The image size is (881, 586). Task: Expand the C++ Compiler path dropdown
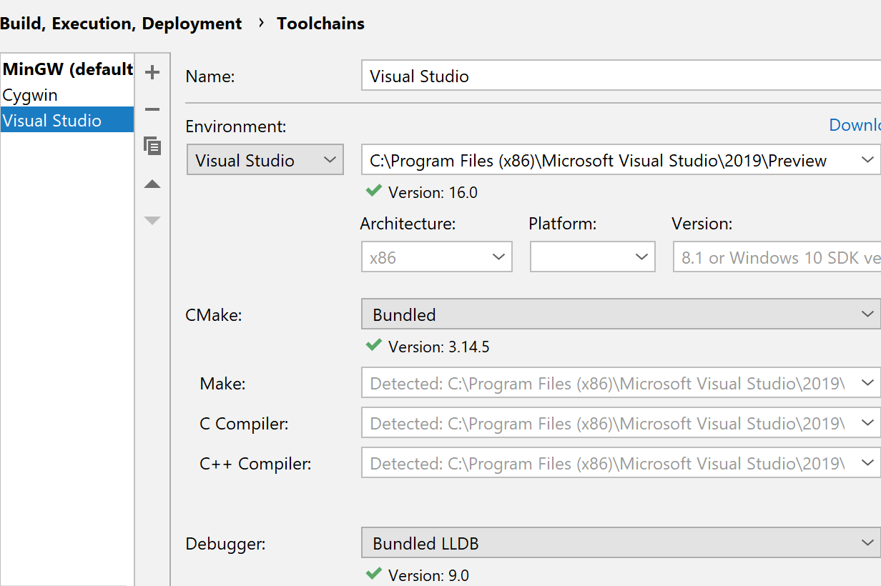pos(868,464)
